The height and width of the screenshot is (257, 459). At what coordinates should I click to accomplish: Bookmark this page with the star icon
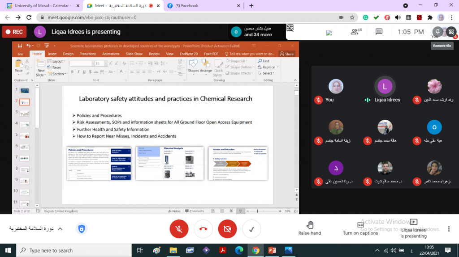click(x=352, y=17)
